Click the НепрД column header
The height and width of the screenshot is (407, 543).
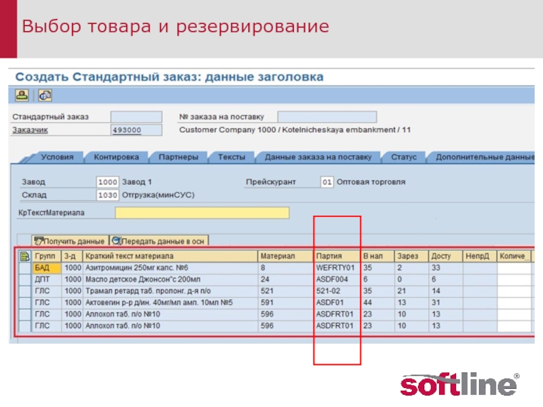coord(480,256)
